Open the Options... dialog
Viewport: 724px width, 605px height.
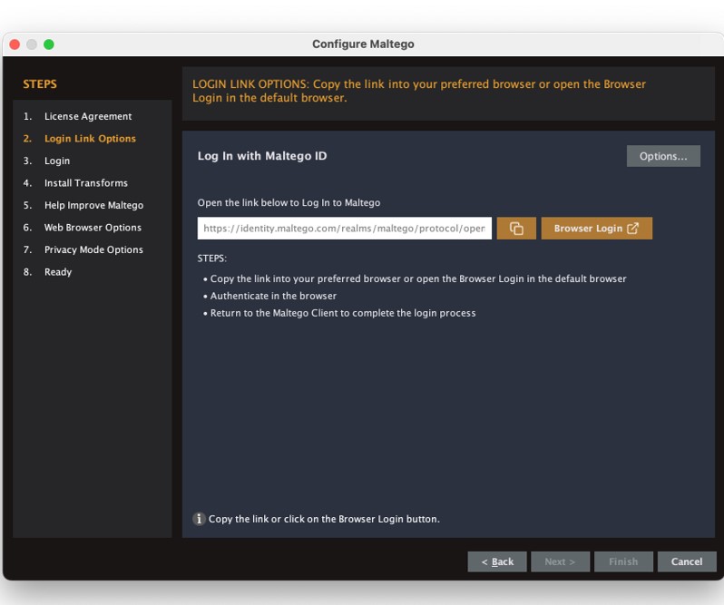(x=663, y=156)
